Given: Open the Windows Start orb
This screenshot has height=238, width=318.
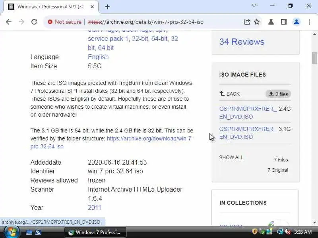Looking at the screenshot, I should 12,232.
